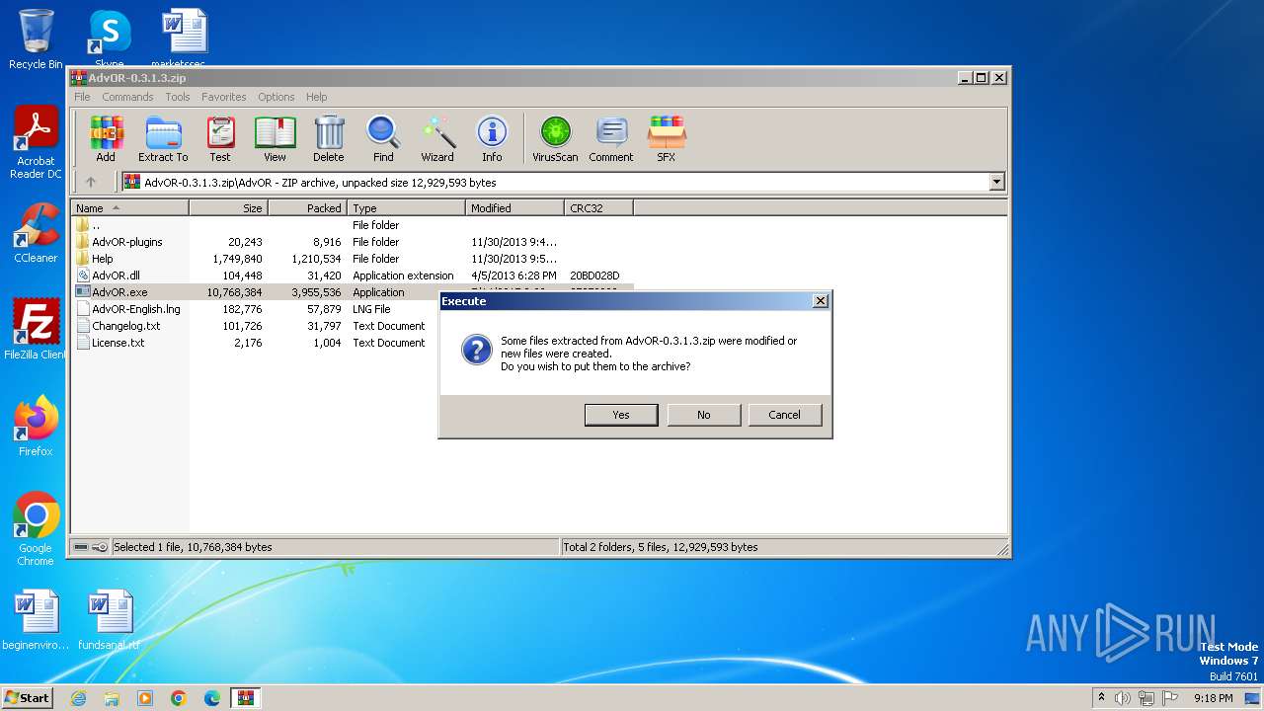Click the Test archive icon

click(220, 138)
